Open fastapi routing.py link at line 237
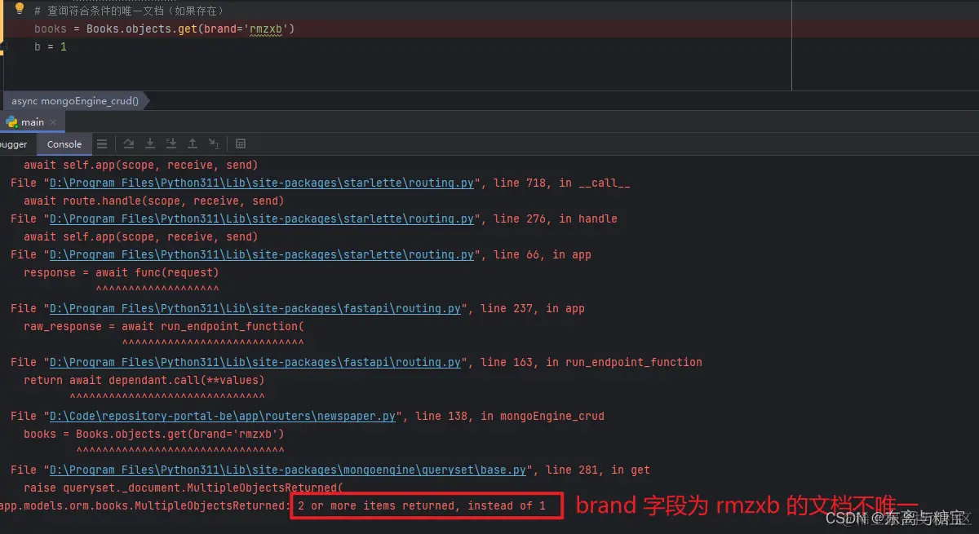Screen dimensions: 979x534 pos(255,308)
